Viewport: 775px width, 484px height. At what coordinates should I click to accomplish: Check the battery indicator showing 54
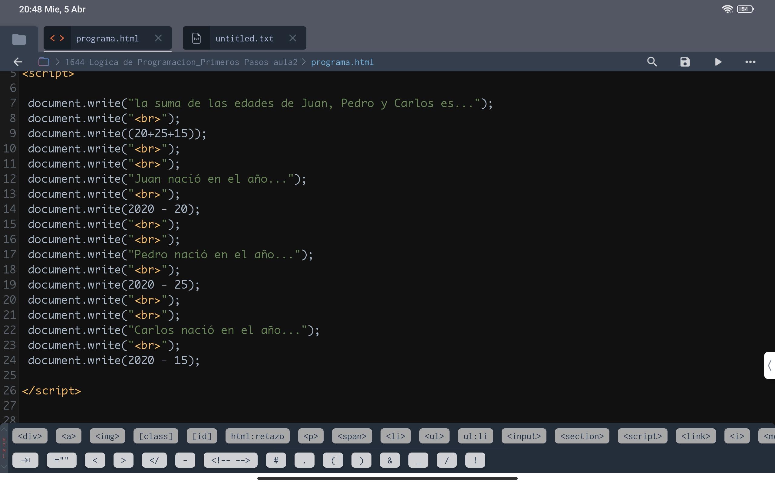(x=745, y=9)
